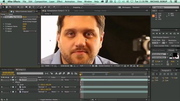This screenshot has width=180, height=101.
Task: Select the Eraser tool
Action: [45, 7]
